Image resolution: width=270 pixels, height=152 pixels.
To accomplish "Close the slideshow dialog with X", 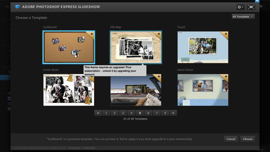I will [x=257, y=1].
